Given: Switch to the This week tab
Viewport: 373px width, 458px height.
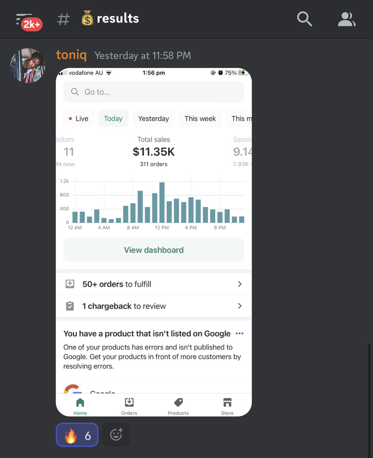Looking at the screenshot, I should click(200, 119).
